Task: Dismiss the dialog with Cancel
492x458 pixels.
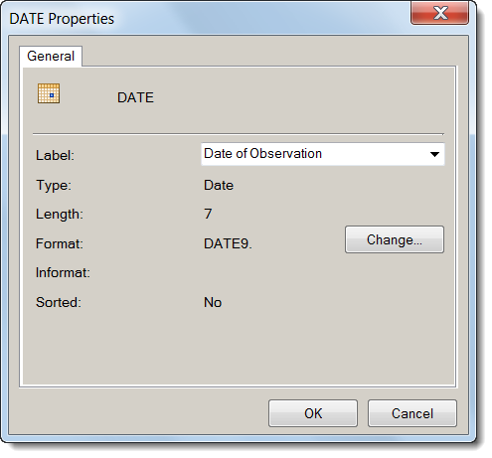Action: [412, 413]
